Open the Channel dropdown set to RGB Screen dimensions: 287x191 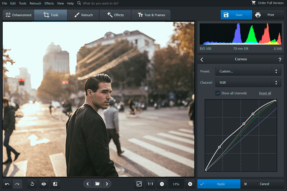[x=248, y=82]
